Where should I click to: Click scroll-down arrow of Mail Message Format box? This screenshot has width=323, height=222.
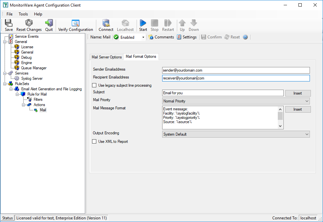pos(280,126)
